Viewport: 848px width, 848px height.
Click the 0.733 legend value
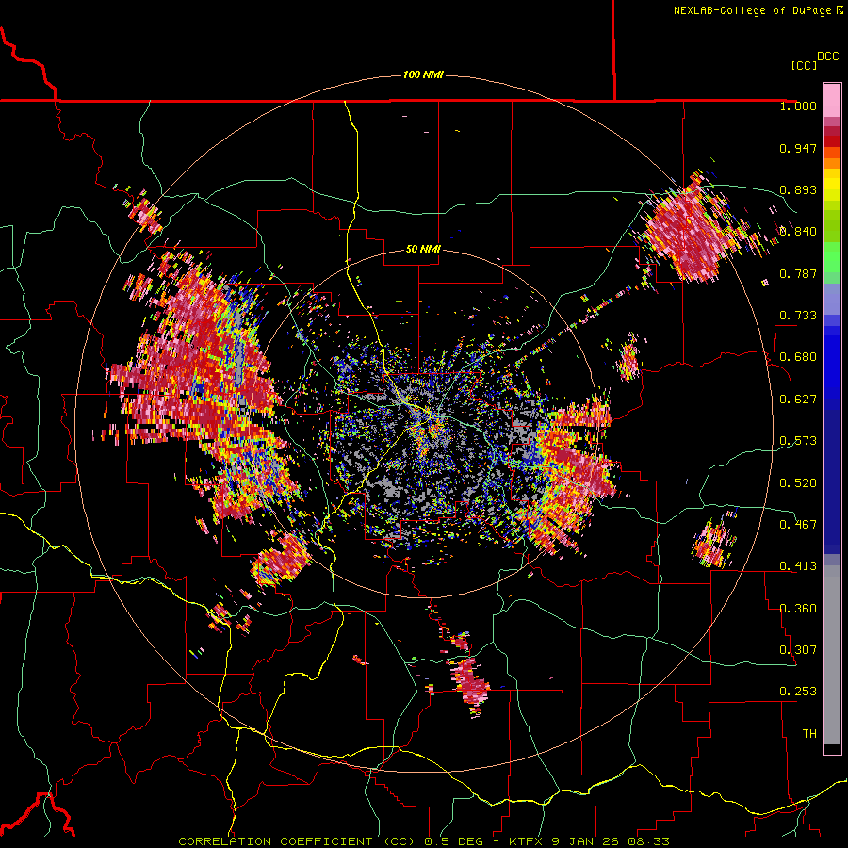click(798, 316)
